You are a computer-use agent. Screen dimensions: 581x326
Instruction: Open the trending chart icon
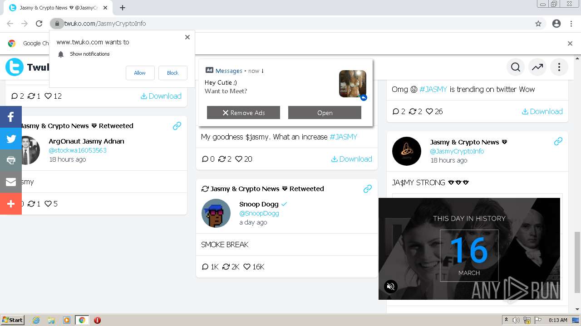pos(537,67)
